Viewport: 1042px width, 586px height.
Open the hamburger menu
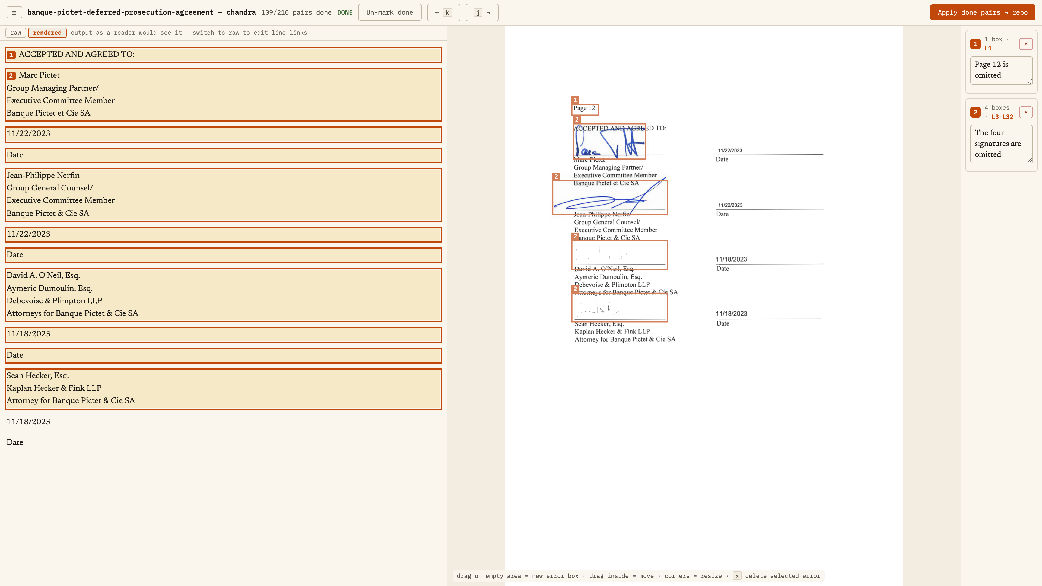click(14, 12)
